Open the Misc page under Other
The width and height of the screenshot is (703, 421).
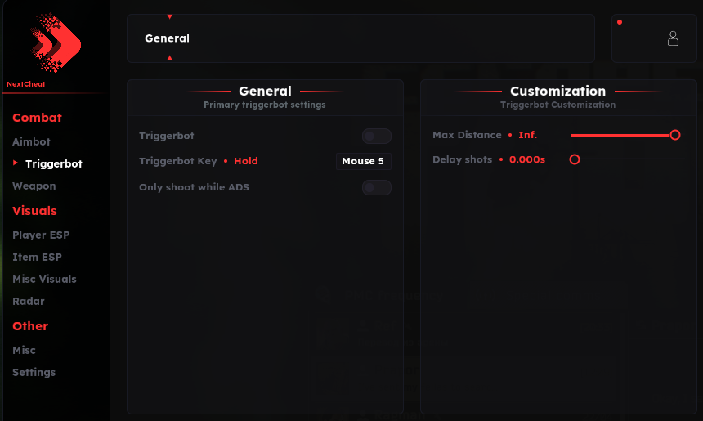pos(24,350)
